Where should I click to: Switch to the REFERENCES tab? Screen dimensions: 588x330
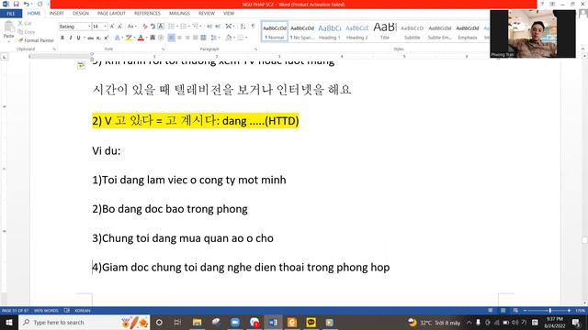coord(147,14)
